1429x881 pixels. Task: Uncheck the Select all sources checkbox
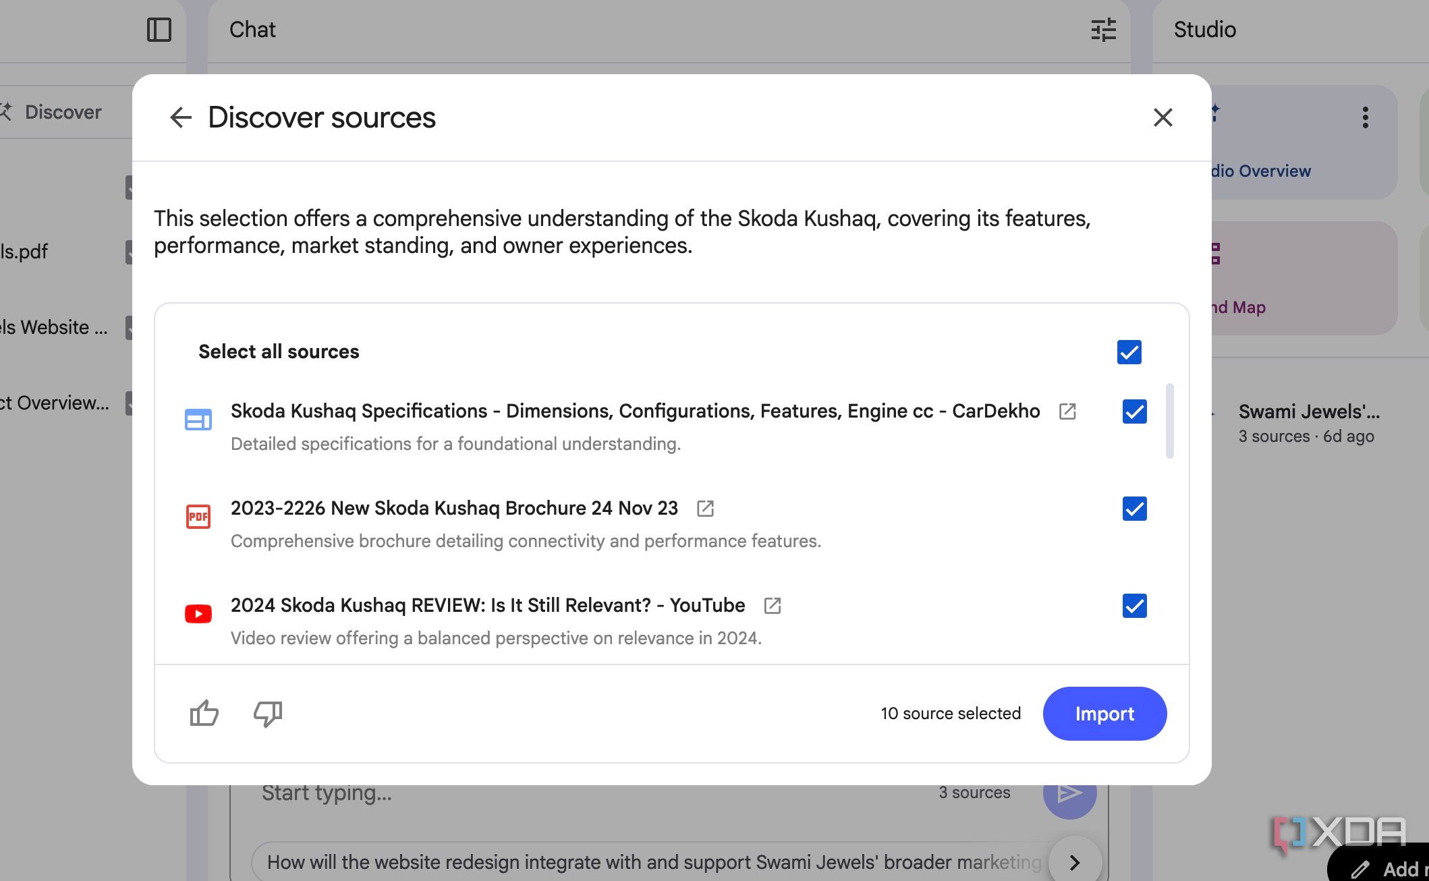[x=1129, y=352]
